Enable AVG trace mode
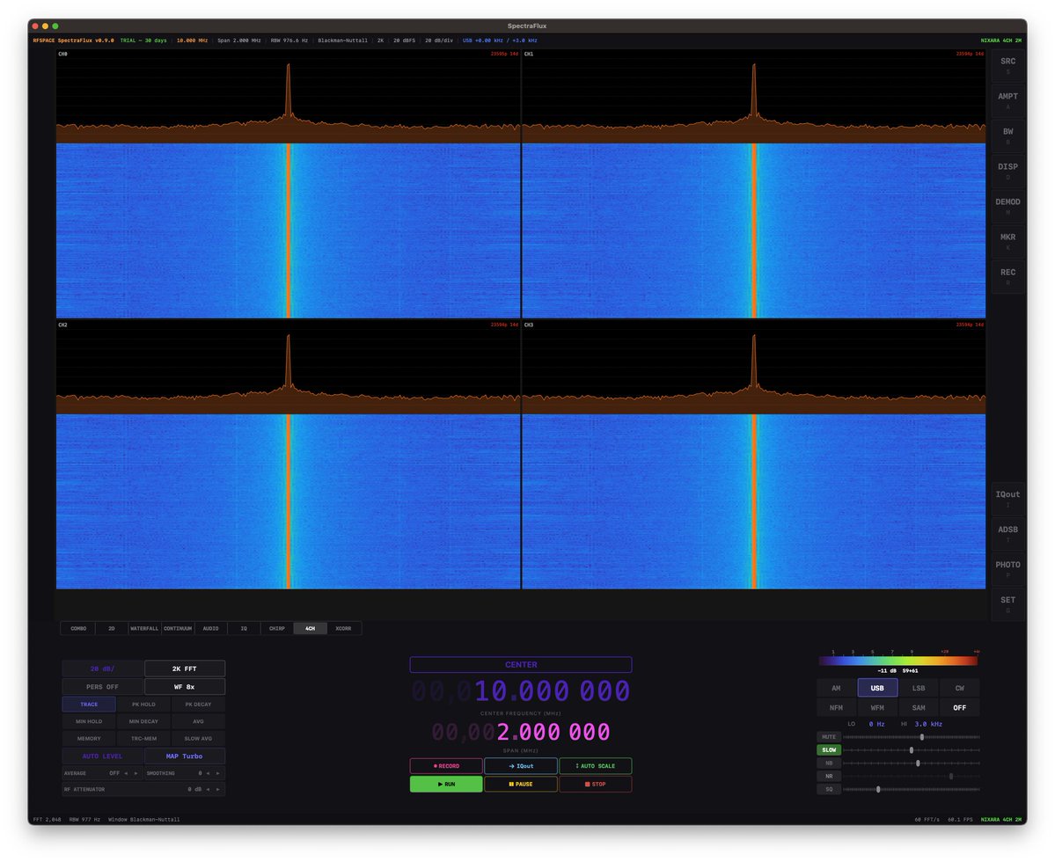1055x862 pixels. click(198, 721)
